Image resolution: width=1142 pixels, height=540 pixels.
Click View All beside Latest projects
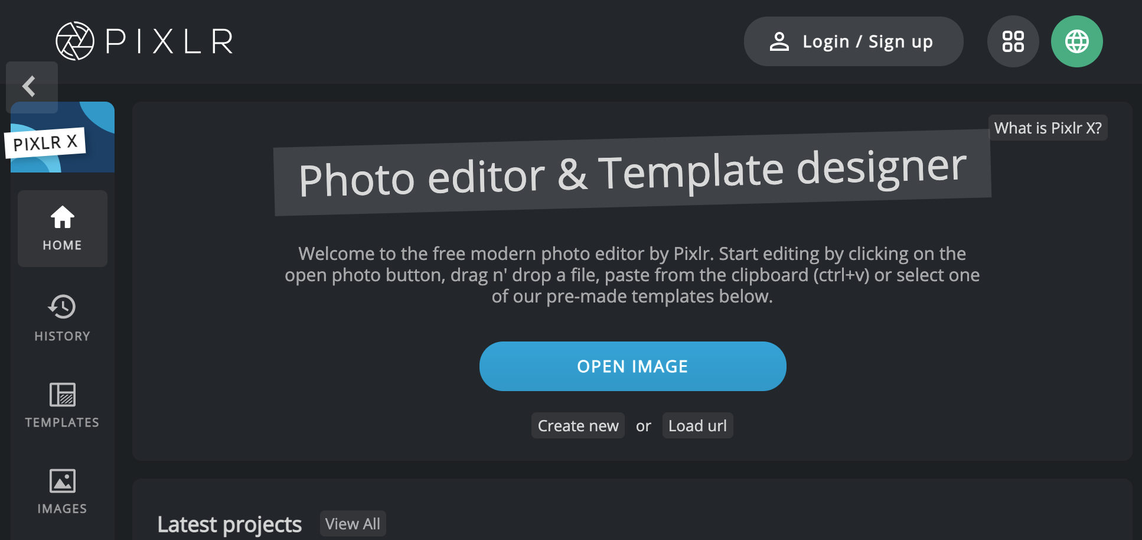(353, 524)
